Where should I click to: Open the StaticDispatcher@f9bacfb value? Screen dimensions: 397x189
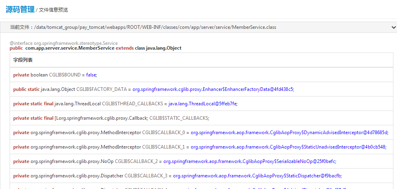click(257, 176)
